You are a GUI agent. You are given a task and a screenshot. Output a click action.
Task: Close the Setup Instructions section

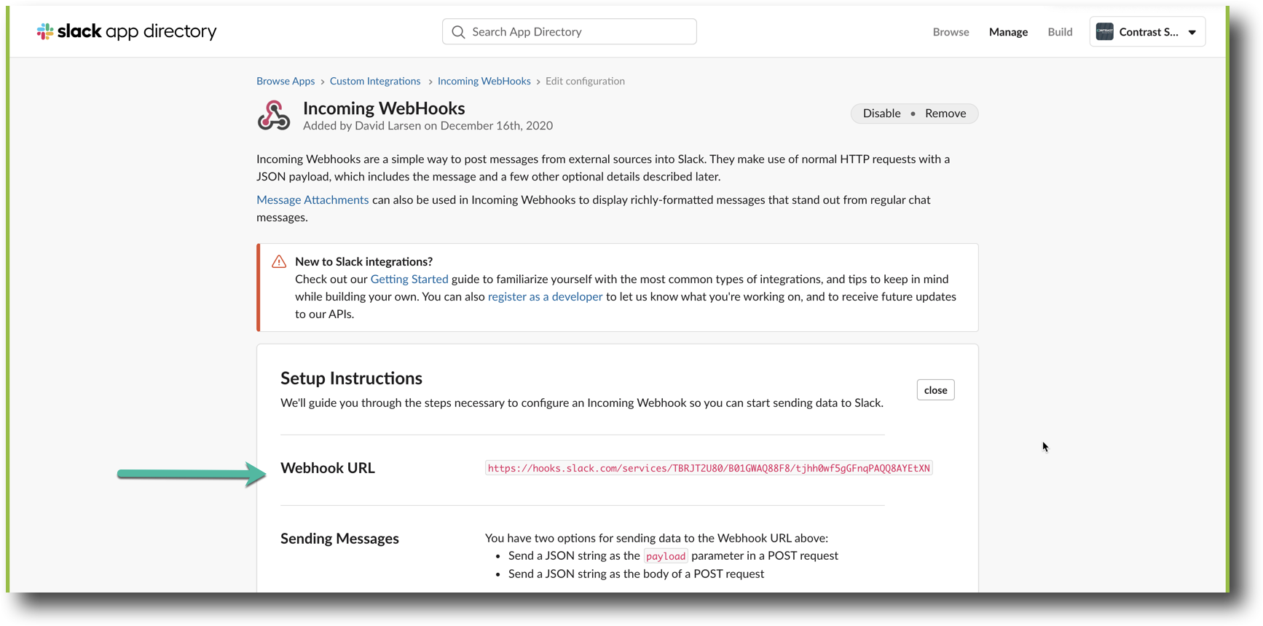click(935, 390)
